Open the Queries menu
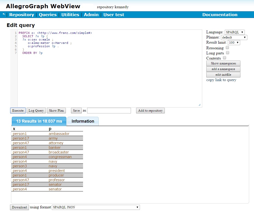Viewport: 254px width, 214px height. click(48, 15)
